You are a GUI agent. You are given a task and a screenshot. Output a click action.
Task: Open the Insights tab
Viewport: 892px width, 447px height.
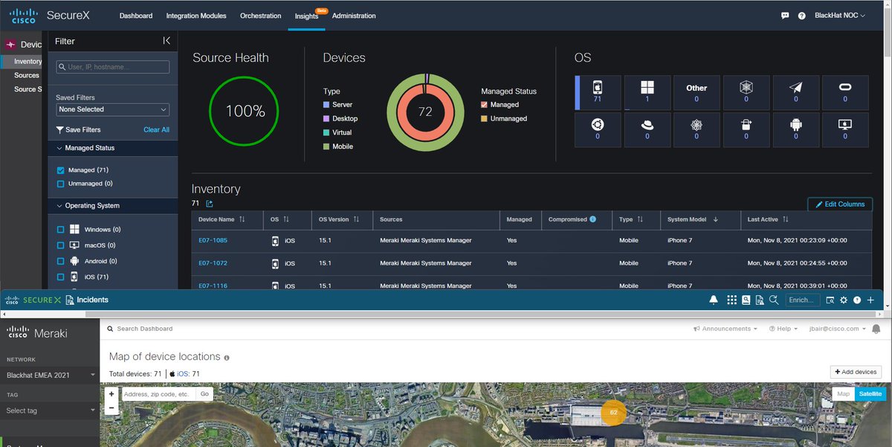click(306, 16)
